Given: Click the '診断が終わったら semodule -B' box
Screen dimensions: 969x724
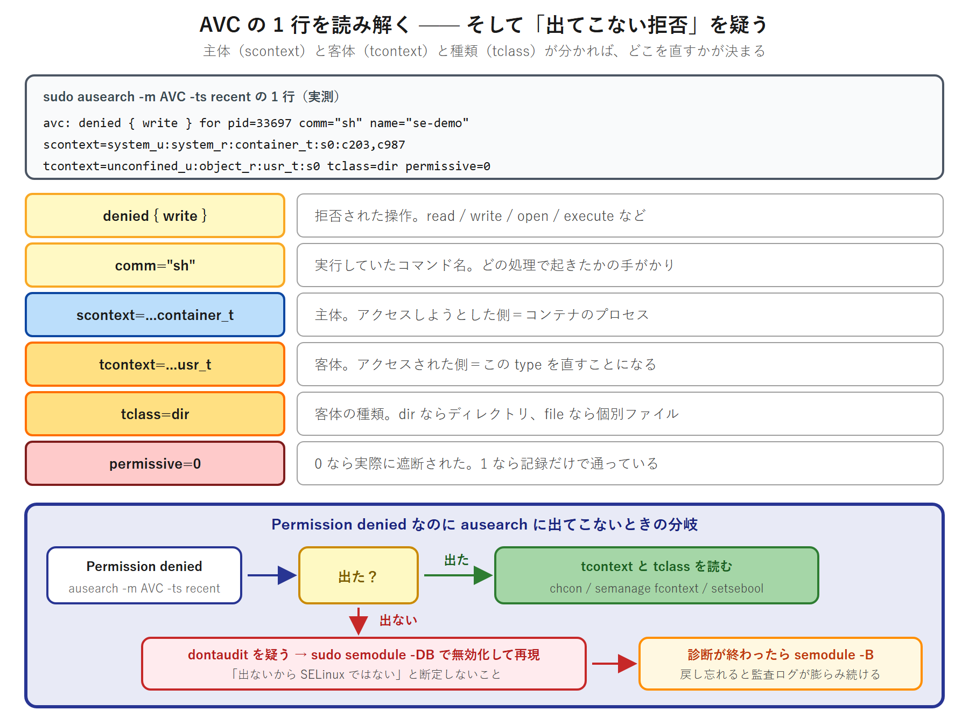Looking at the screenshot, I should (781, 664).
